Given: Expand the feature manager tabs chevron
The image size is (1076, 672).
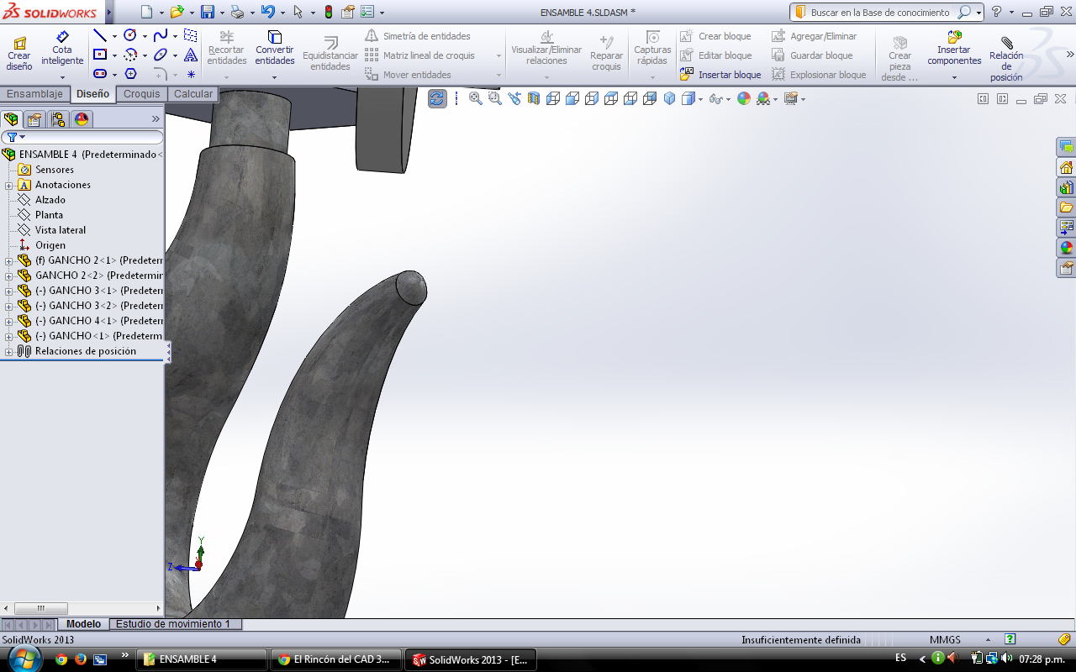Looking at the screenshot, I should coord(156,119).
